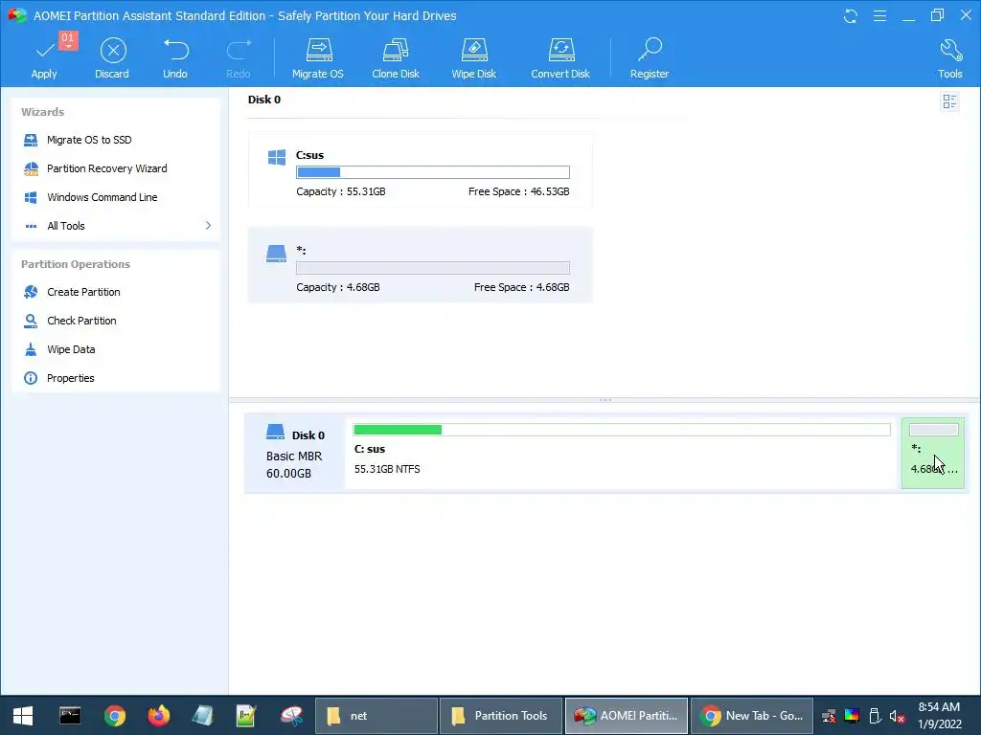This screenshot has width=981, height=735.
Task: Launch Clone Disk tool
Action: 396,59
